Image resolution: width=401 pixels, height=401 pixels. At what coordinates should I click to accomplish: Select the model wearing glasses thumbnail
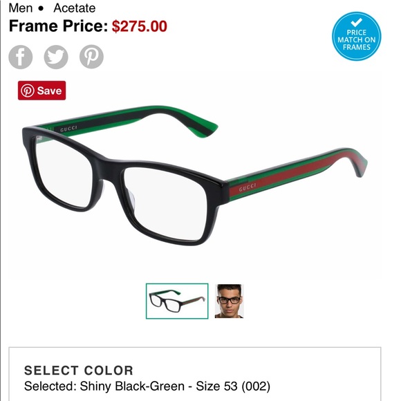(x=229, y=301)
